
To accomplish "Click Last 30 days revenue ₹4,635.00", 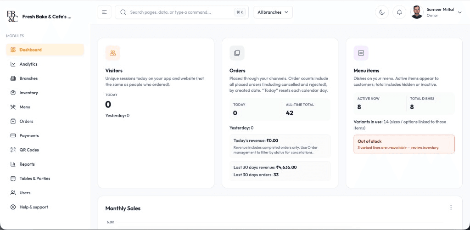I will (265, 167).
